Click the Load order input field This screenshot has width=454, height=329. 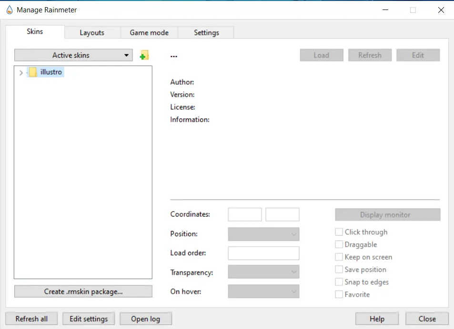coord(263,253)
